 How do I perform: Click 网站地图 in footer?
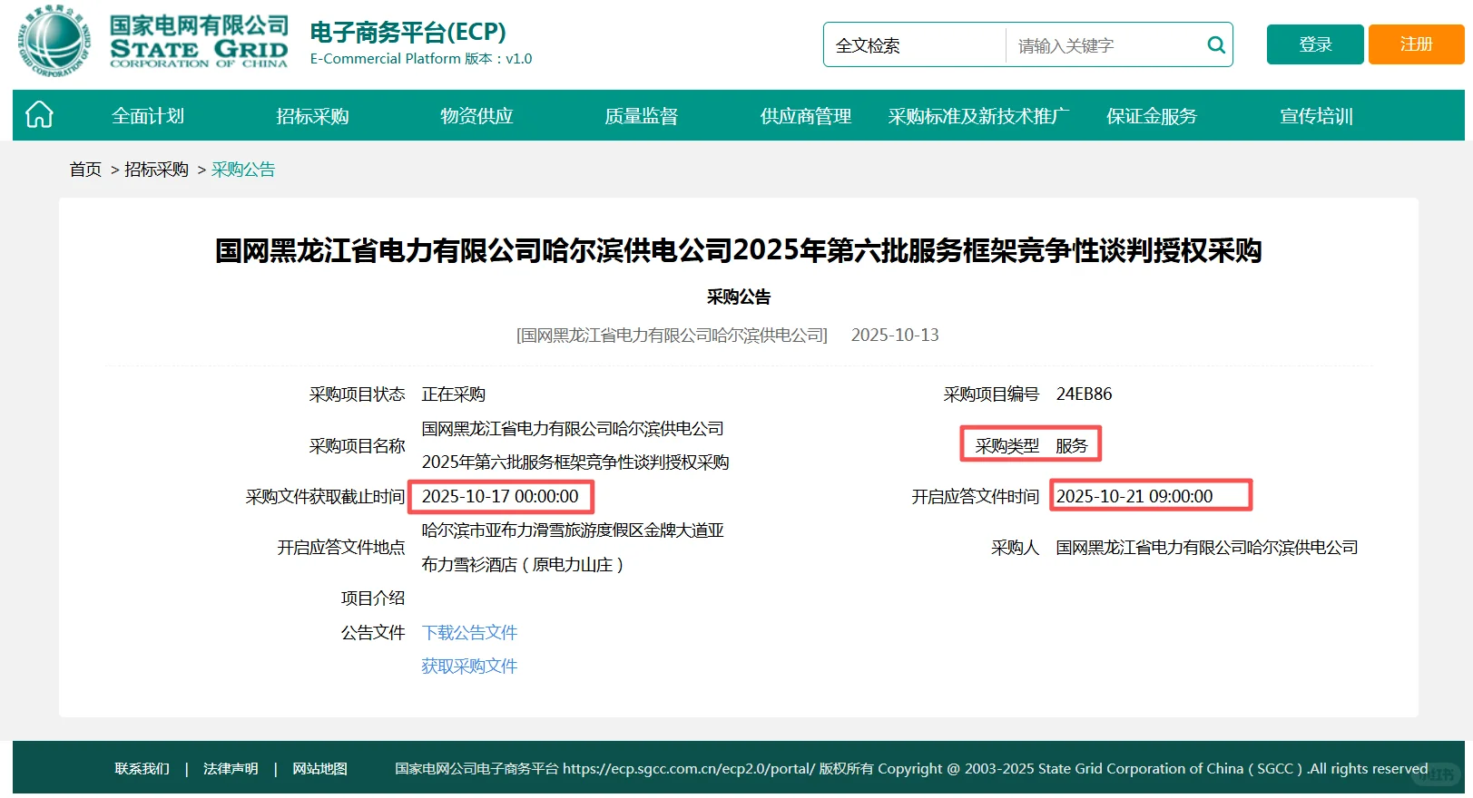pyautogui.click(x=319, y=769)
